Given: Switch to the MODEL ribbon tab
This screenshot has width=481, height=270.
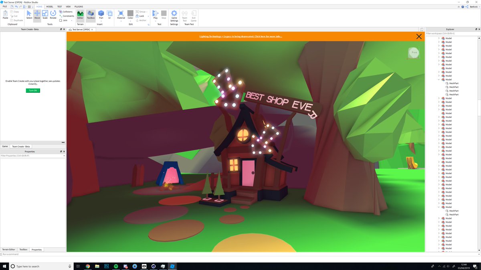Looking at the screenshot, I should (50, 7).
